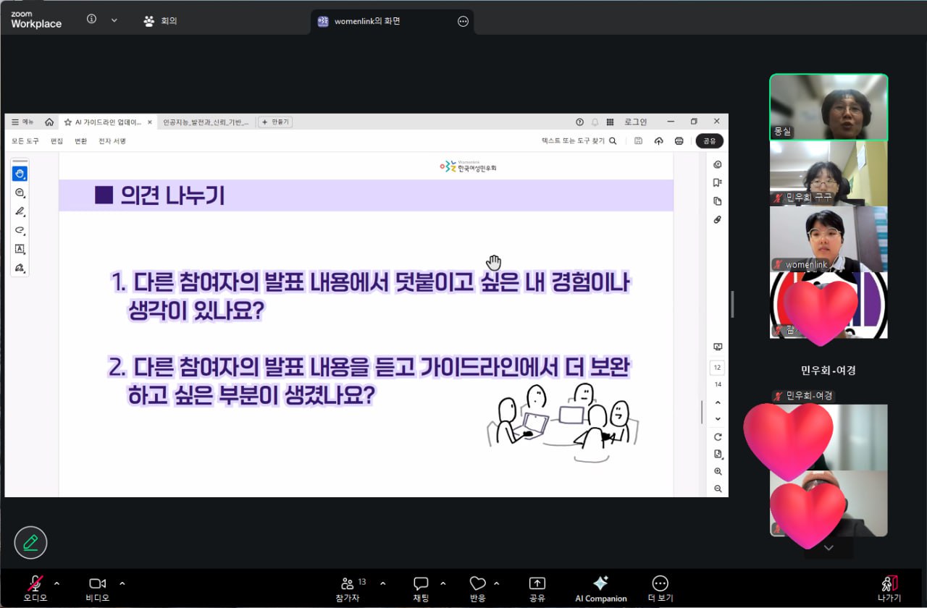Zoom out on the PDF page

click(x=718, y=489)
